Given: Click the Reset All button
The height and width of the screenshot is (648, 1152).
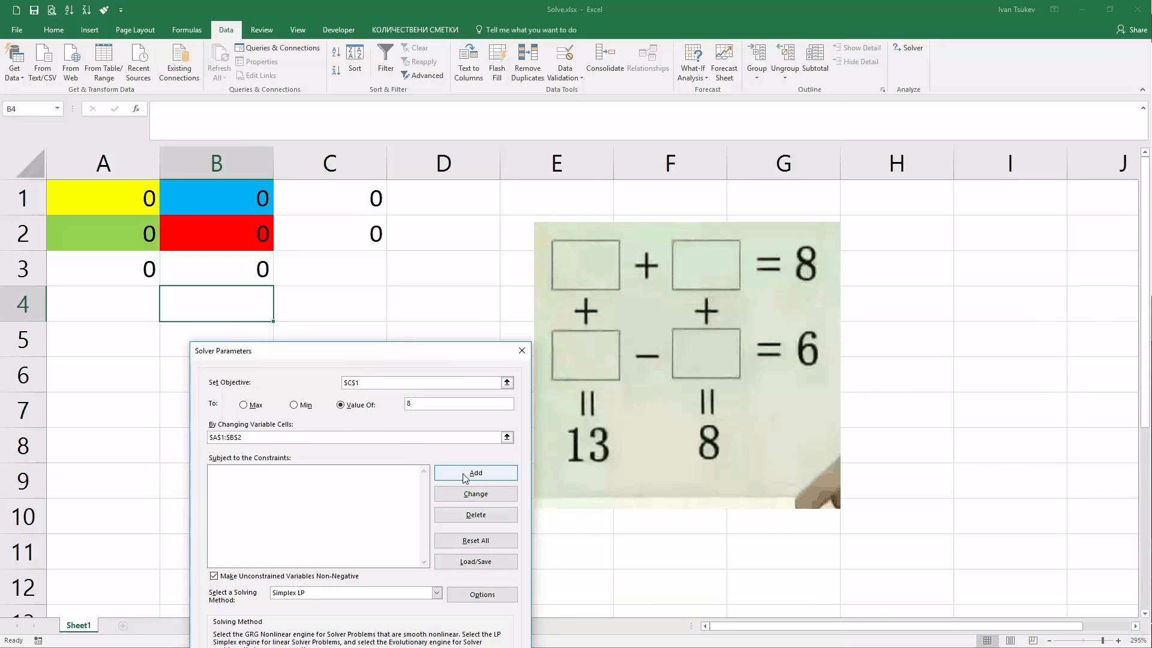Looking at the screenshot, I should click(x=475, y=541).
